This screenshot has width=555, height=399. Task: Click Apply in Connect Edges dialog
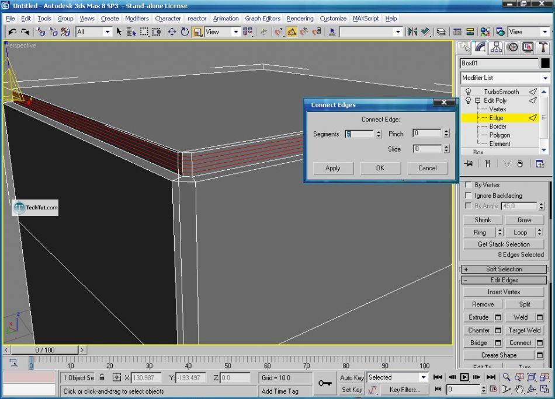coord(333,168)
